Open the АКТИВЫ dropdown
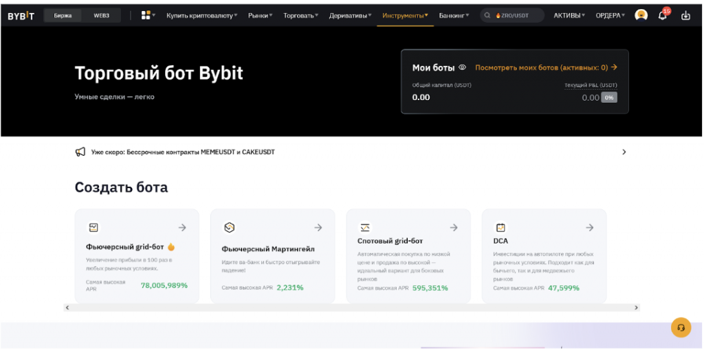 [569, 15]
